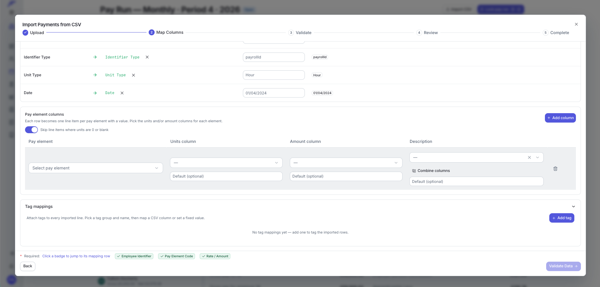
Task: Click the Back button
Action: [28, 266]
